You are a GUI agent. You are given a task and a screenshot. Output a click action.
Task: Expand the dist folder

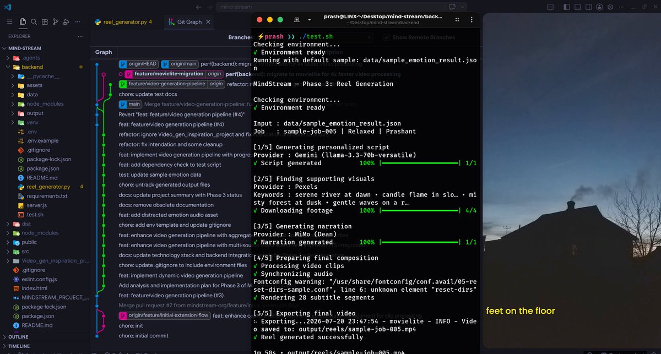[x=45, y=224]
